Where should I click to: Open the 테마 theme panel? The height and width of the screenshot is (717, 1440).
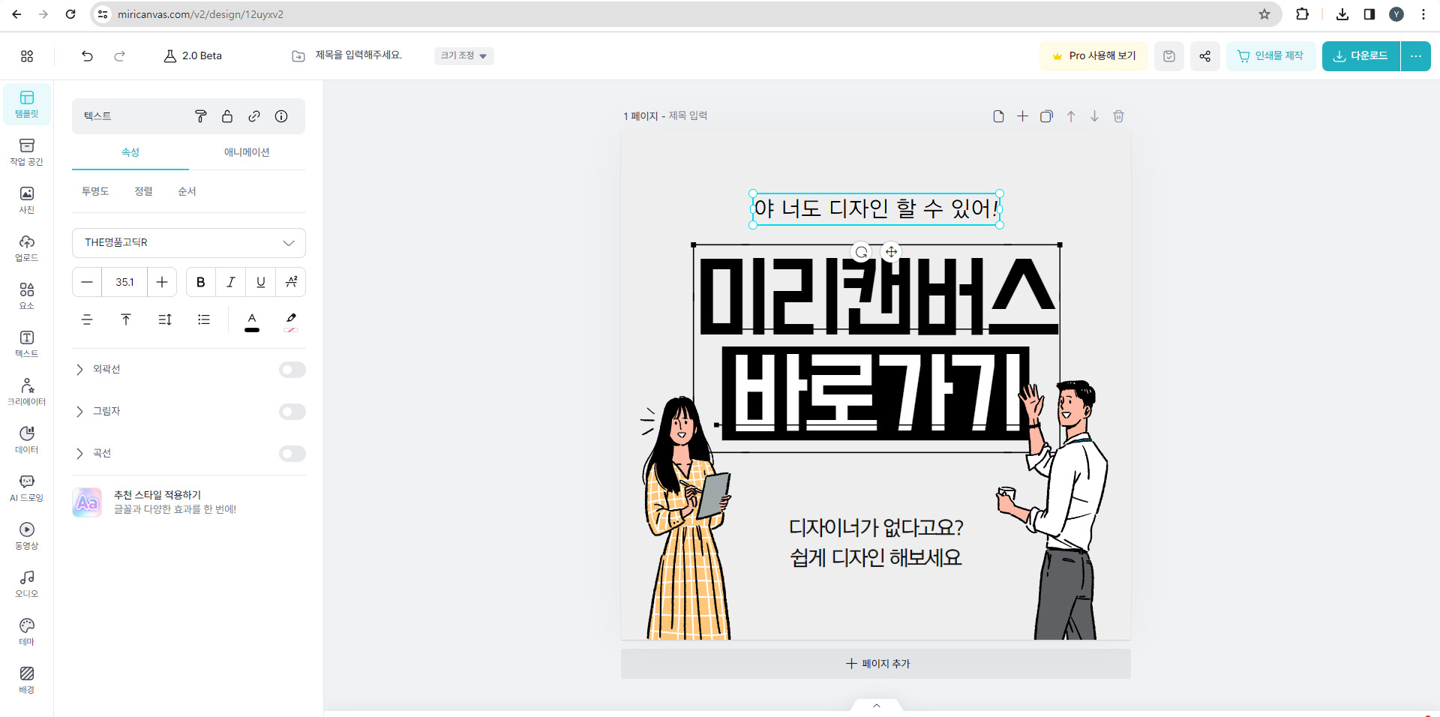coord(27,632)
